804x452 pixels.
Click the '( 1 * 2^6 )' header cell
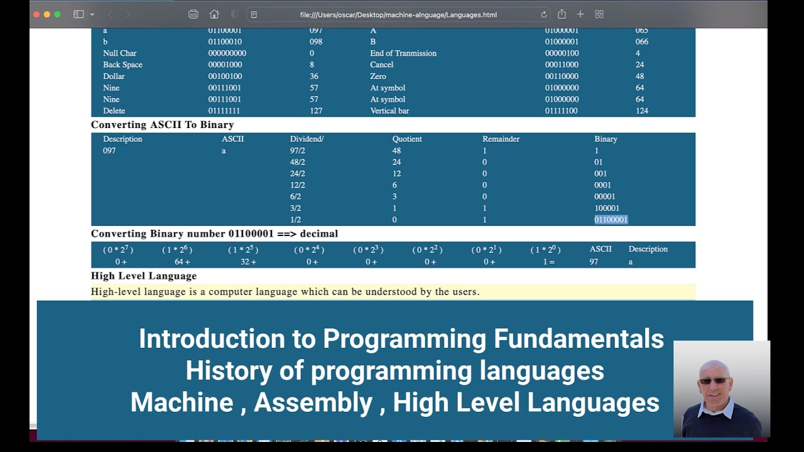pyautogui.click(x=177, y=249)
